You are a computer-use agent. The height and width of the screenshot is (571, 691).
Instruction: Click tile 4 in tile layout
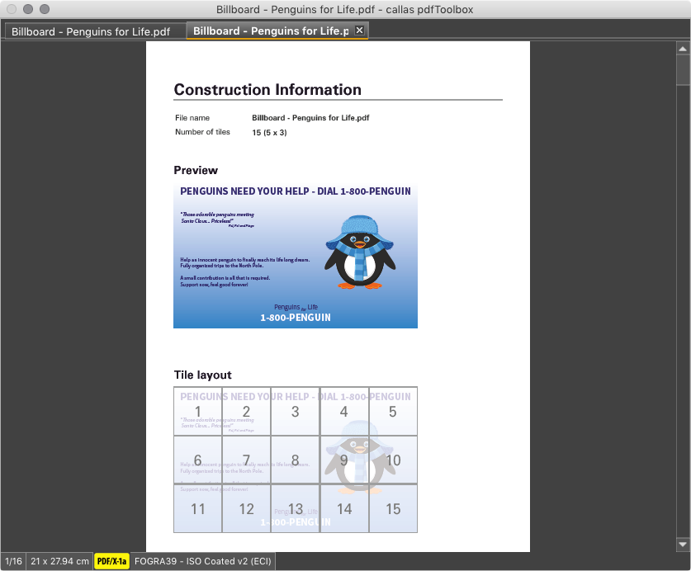(x=344, y=412)
